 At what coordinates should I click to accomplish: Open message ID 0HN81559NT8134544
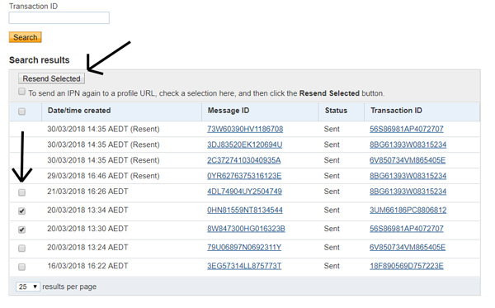(245, 210)
